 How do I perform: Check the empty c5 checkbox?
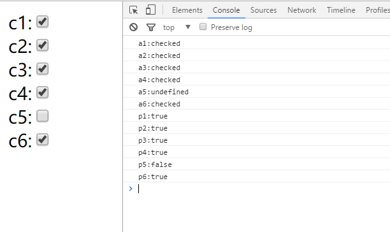pos(42,116)
